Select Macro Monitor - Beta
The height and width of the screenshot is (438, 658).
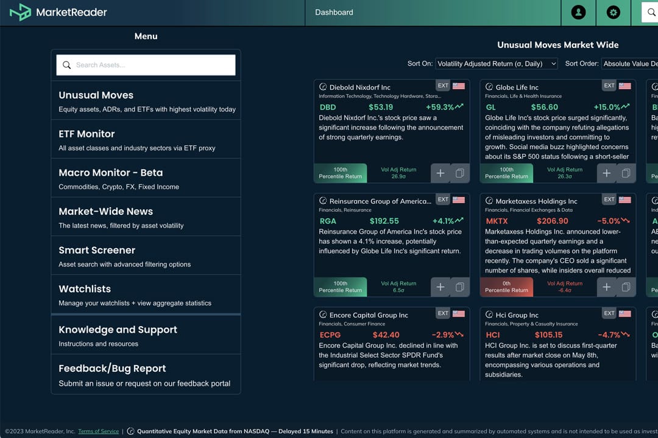coord(146,178)
